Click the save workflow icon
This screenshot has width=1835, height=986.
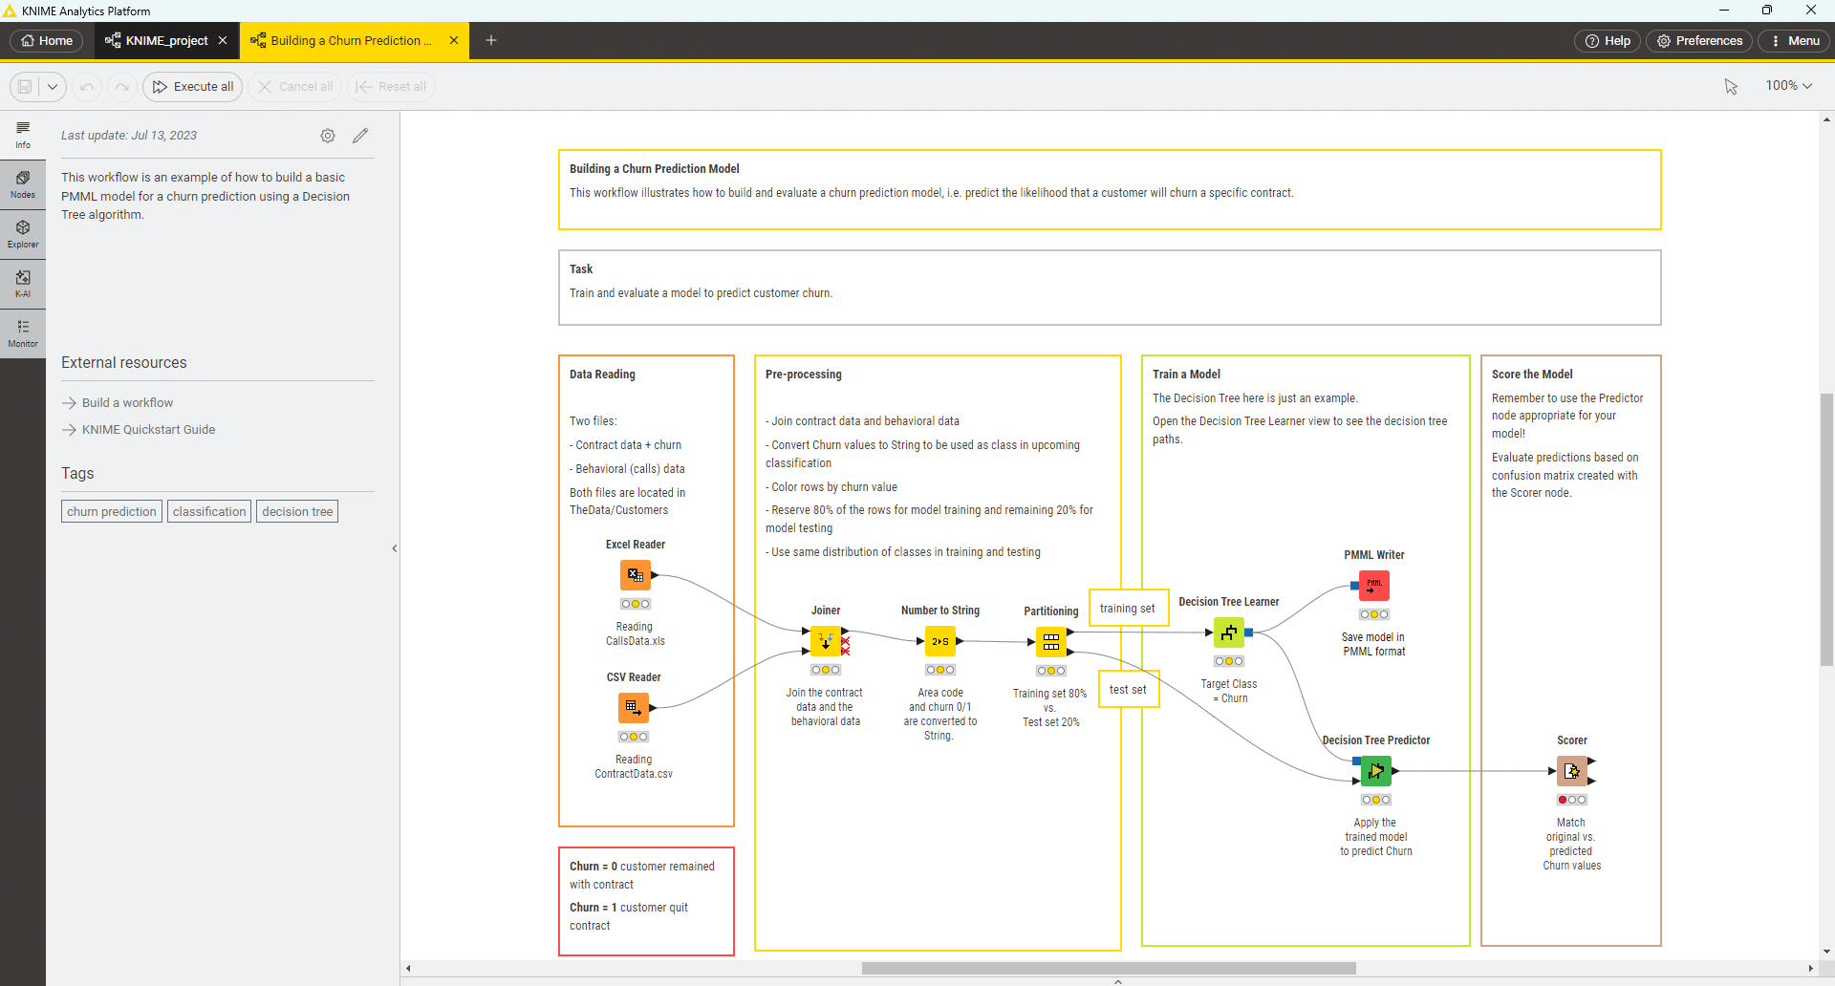[x=25, y=87]
